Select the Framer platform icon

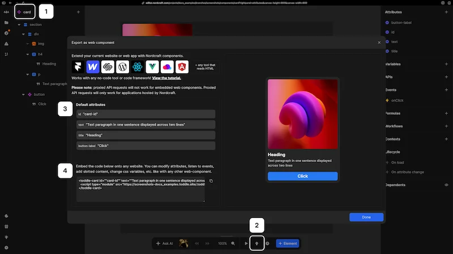click(x=78, y=67)
